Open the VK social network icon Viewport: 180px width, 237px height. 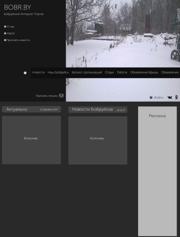tap(170, 98)
